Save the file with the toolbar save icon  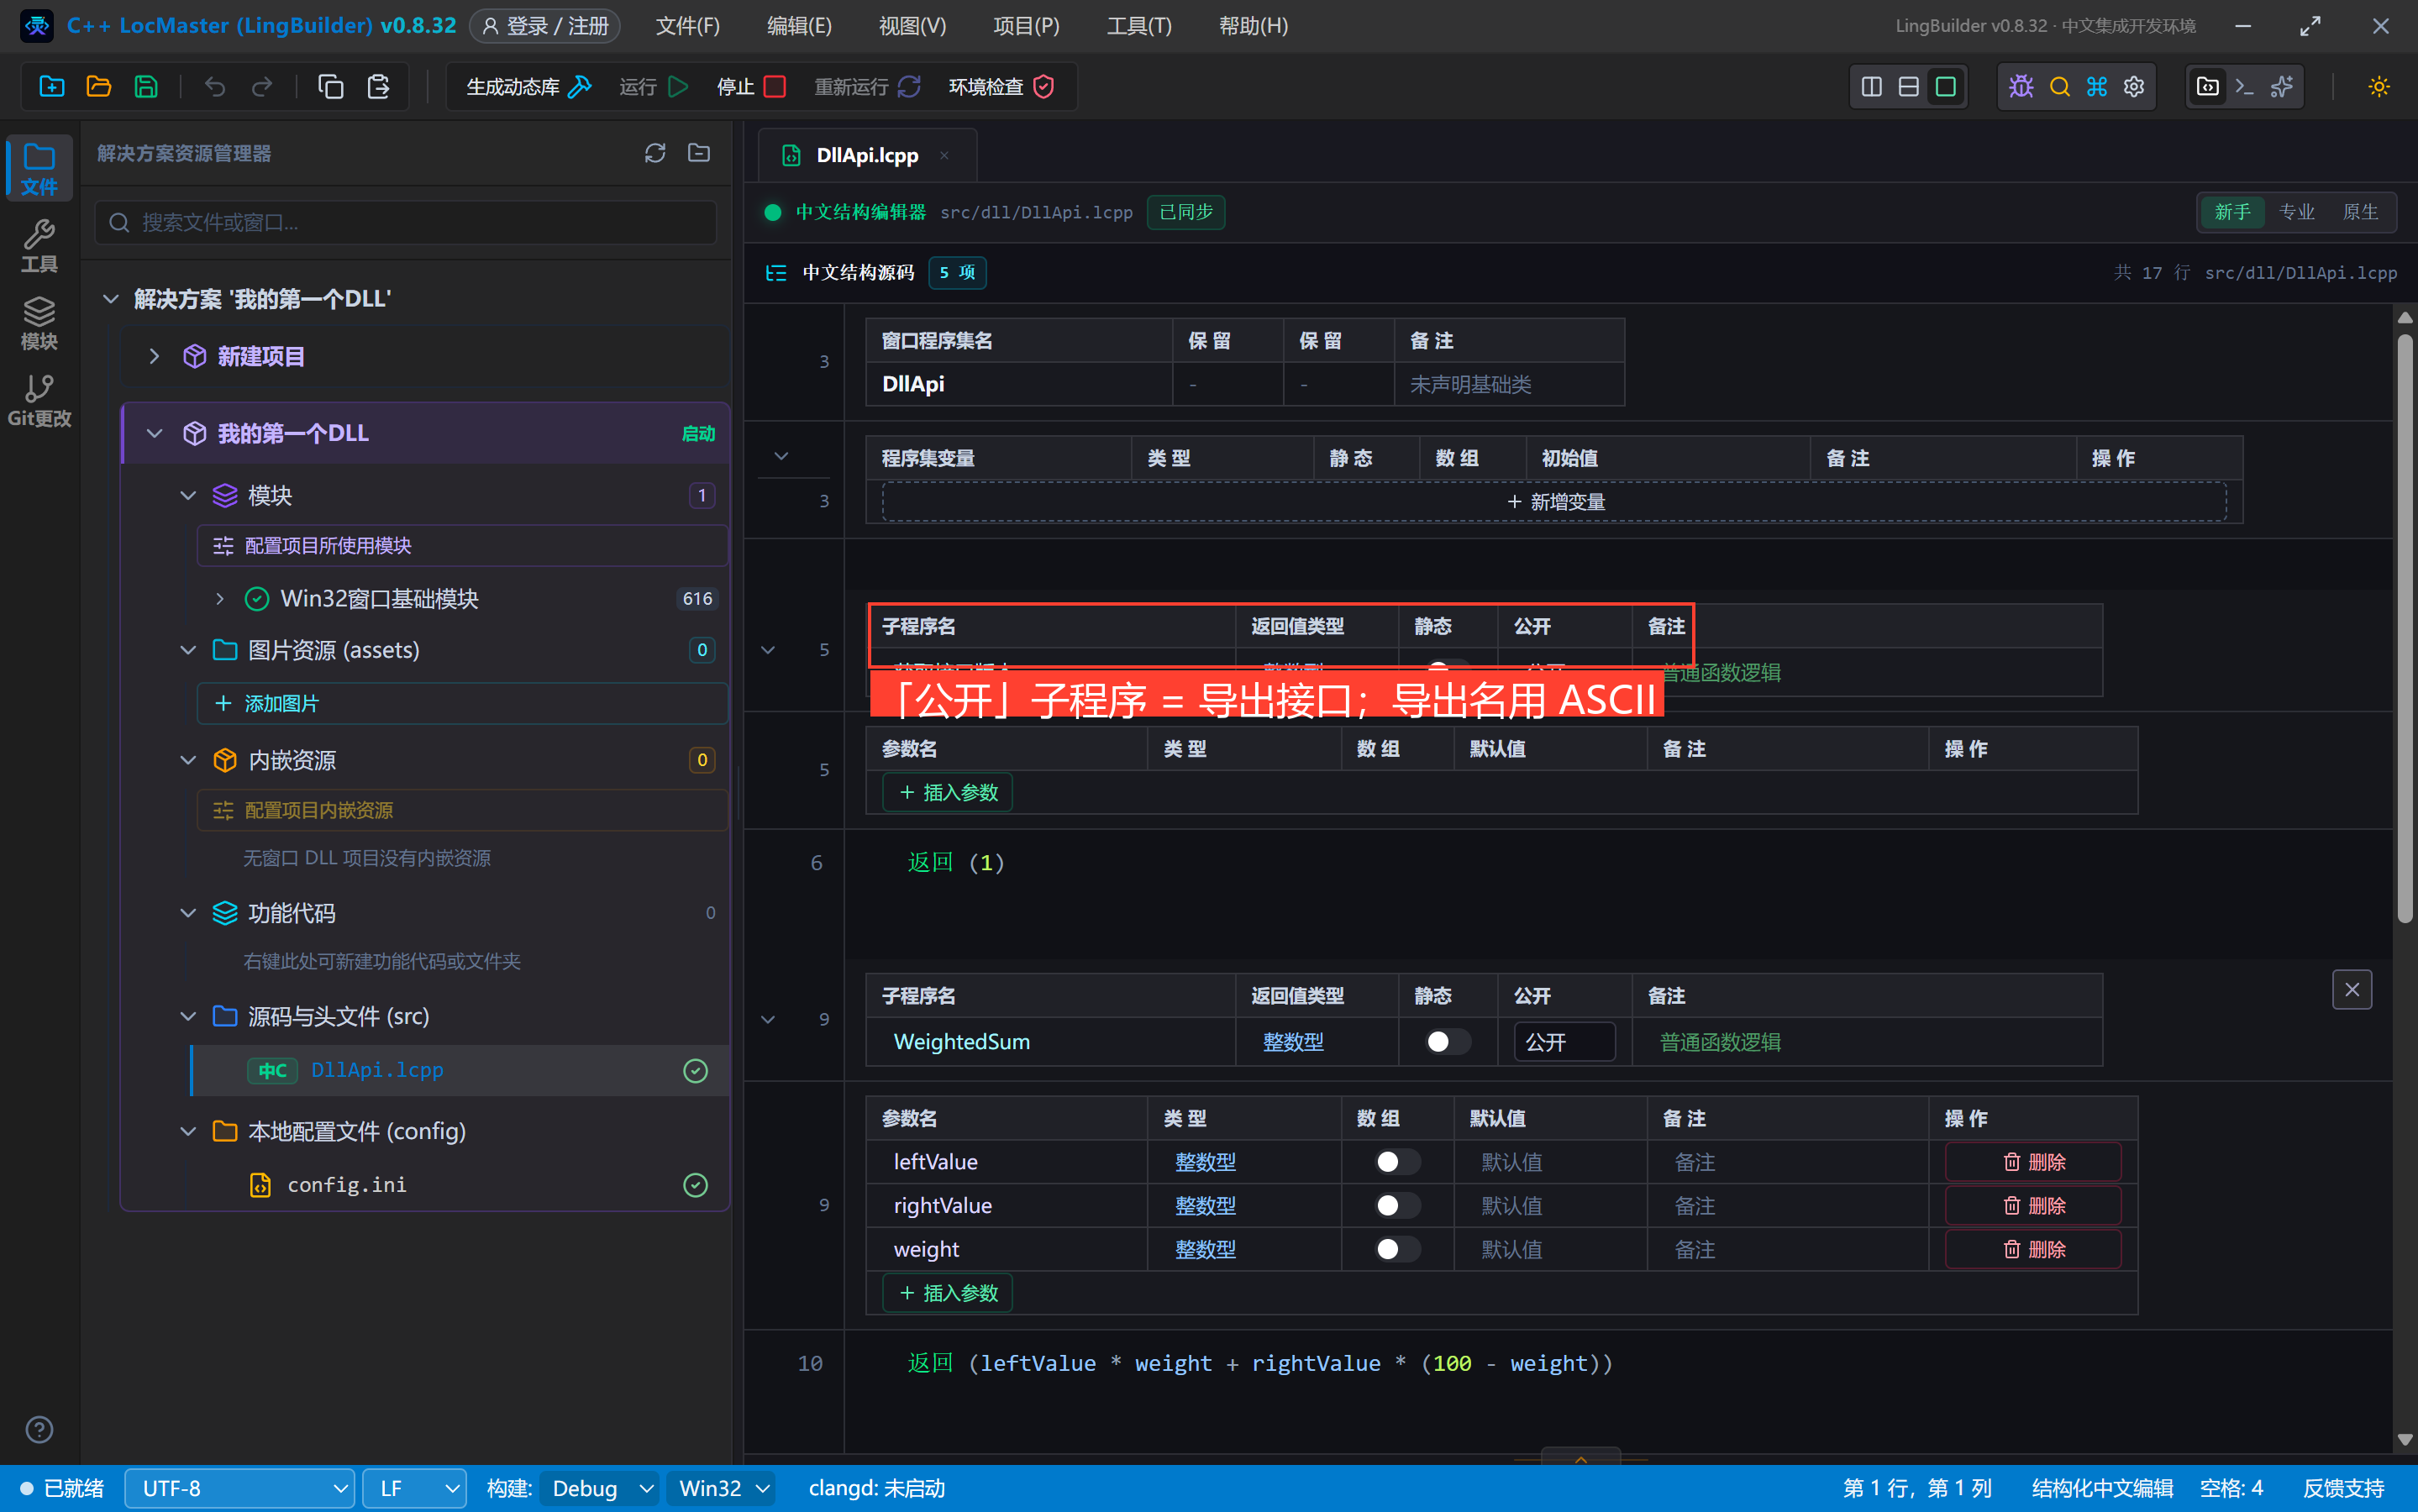pyautogui.click(x=146, y=87)
